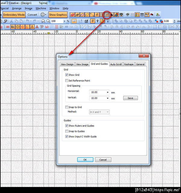The height and width of the screenshot is (193, 181).
Task: Click the red letter A lettering icon
Action: point(37,27)
